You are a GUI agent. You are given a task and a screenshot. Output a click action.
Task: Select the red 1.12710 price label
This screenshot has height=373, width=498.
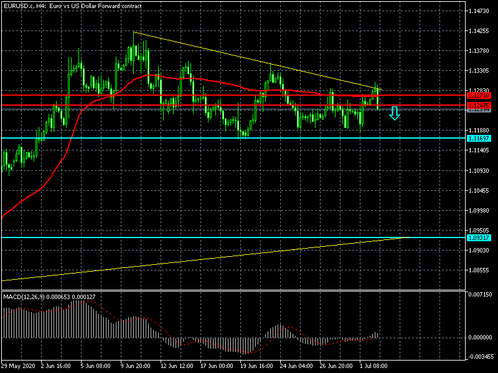pos(479,96)
